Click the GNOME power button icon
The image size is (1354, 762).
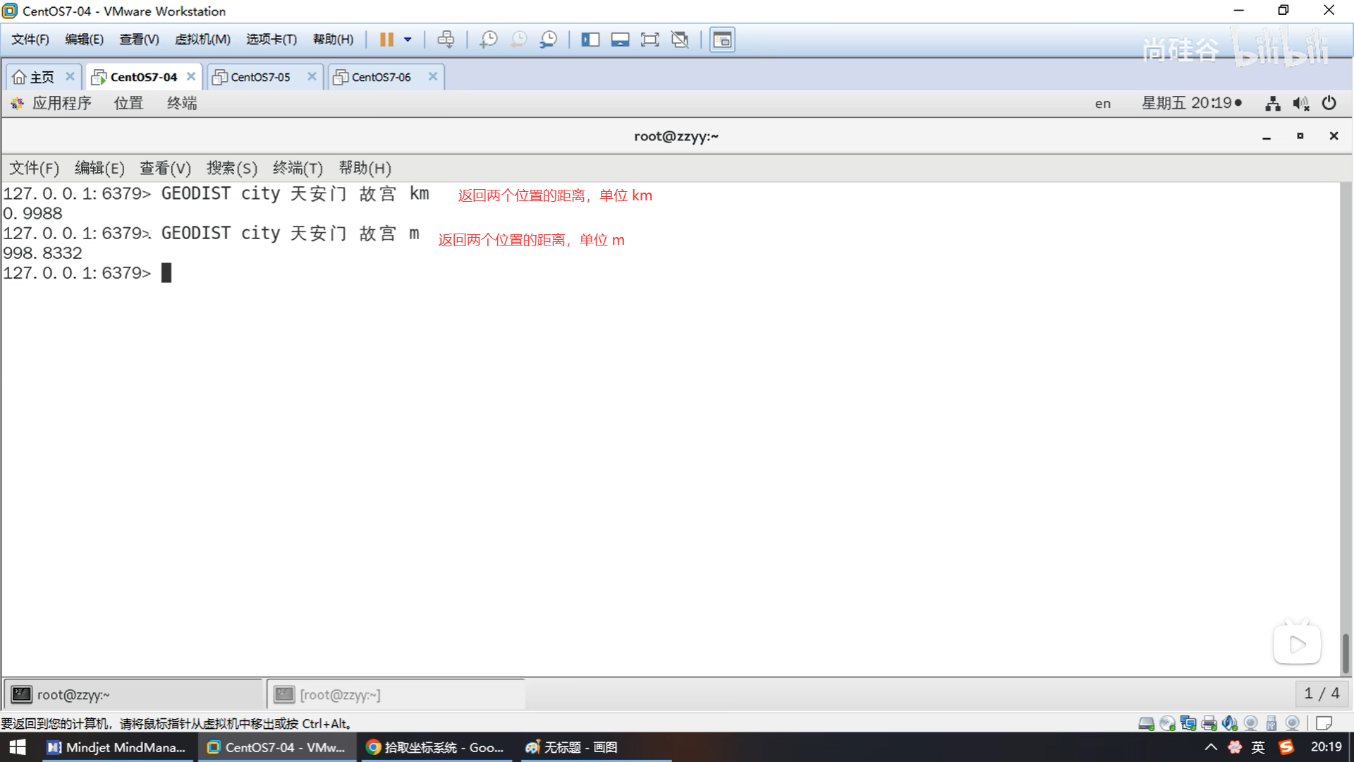tap(1329, 103)
